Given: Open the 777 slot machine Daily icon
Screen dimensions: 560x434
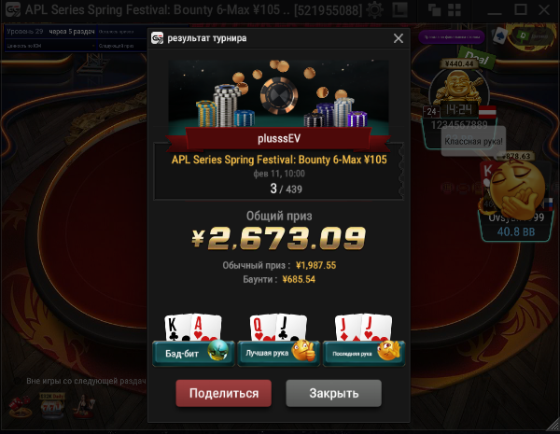Looking at the screenshot, I should pyautogui.click(x=52, y=405).
